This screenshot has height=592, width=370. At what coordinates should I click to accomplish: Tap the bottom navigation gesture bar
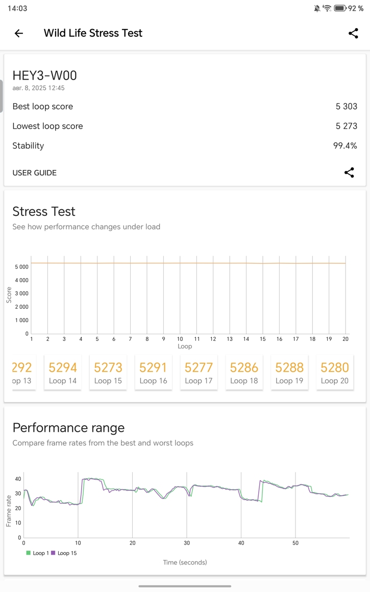(x=185, y=586)
